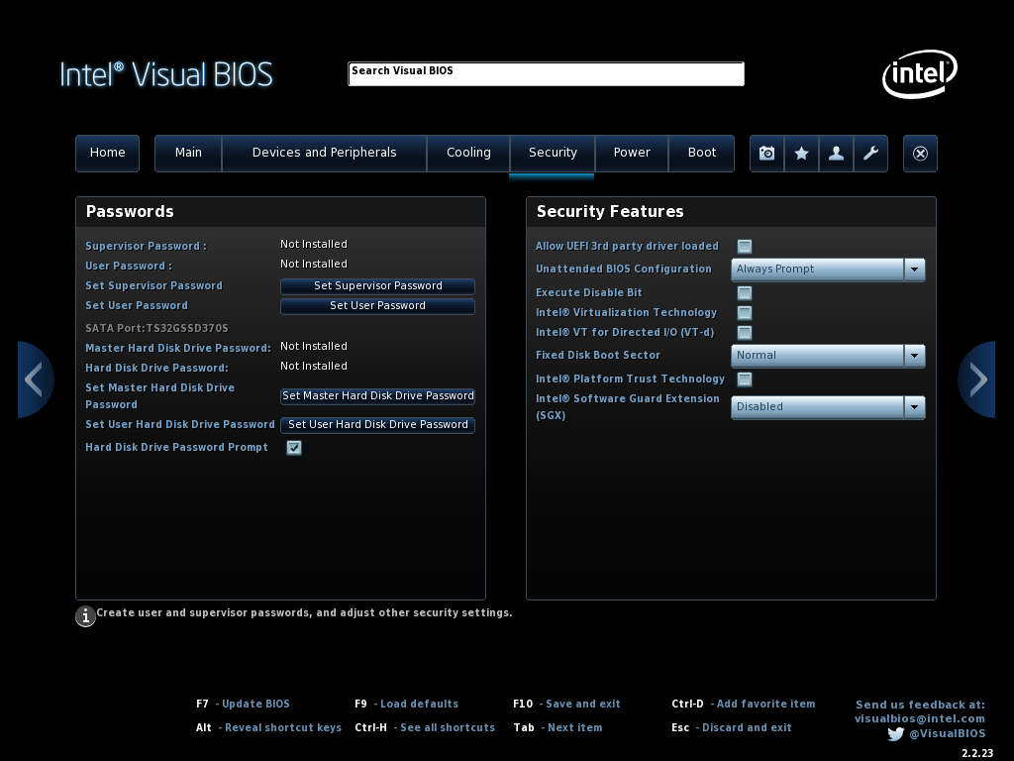Select the Security tab

pyautogui.click(x=553, y=154)
